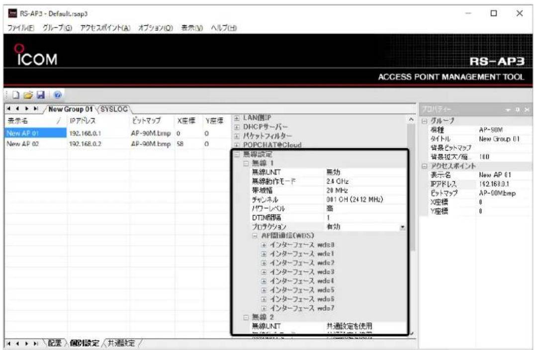Switch to the 配置 bottom tab

(55, 343)
